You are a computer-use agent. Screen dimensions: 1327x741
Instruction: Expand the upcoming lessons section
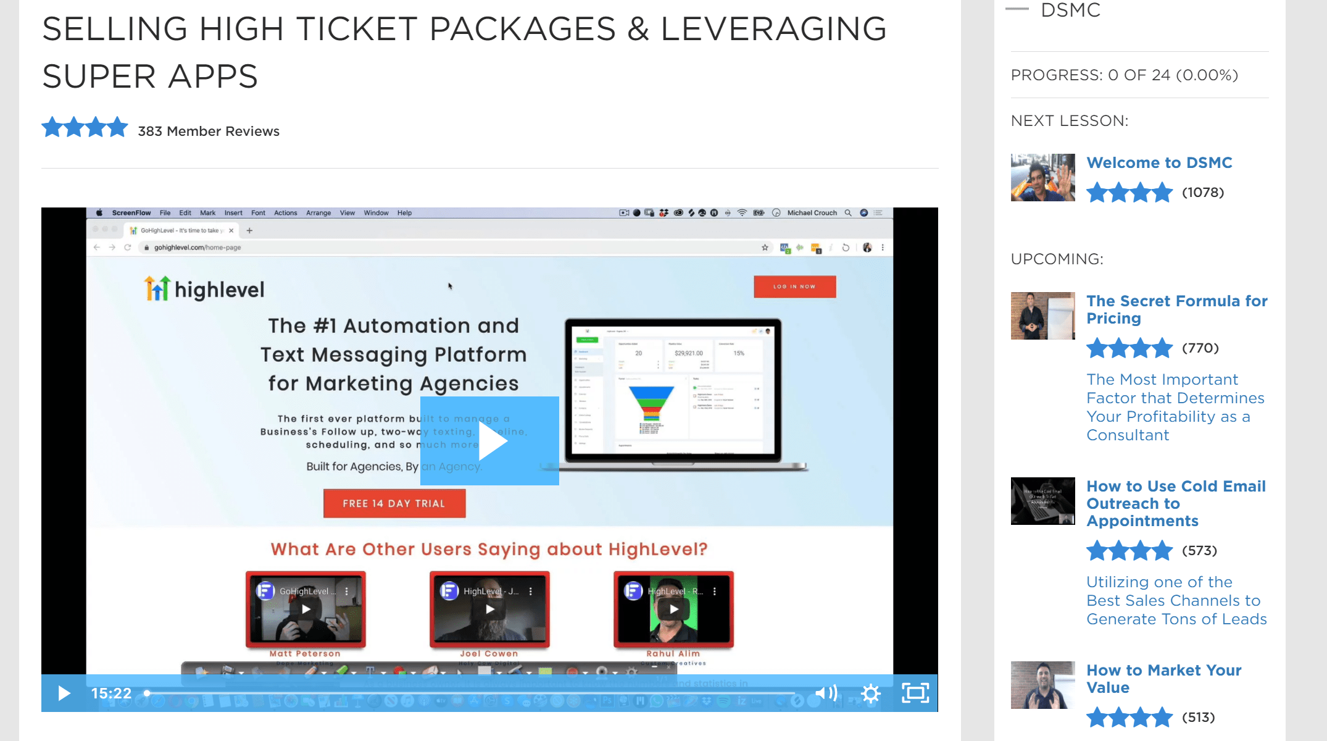coord(1057,258)
